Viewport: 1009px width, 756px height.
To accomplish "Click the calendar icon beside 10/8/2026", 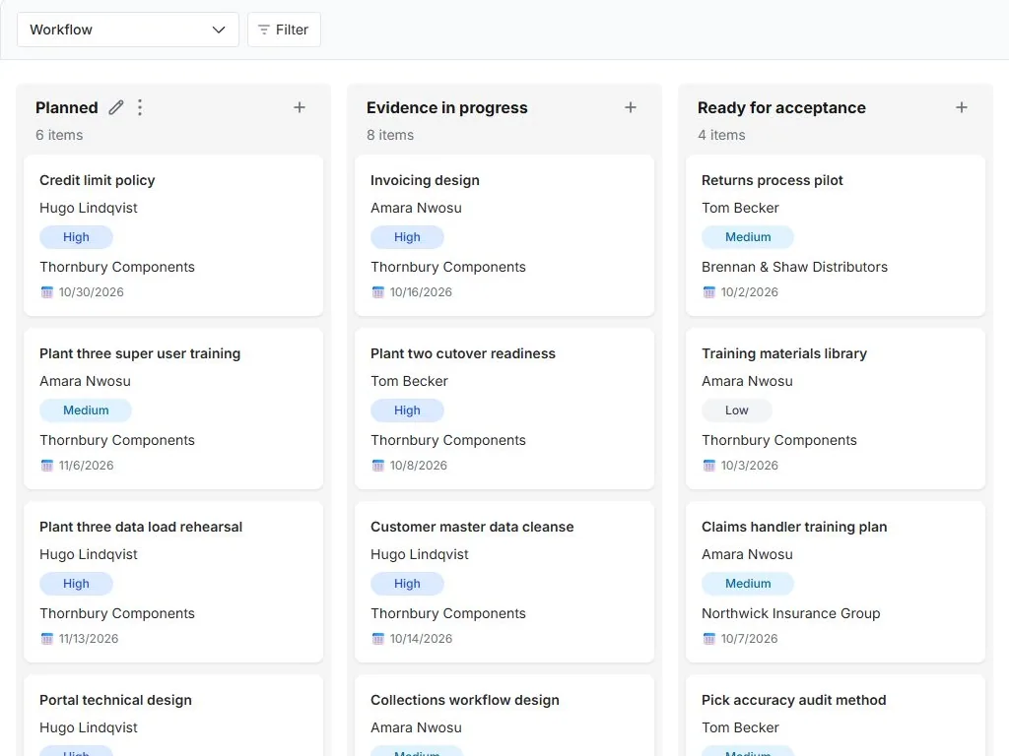I will point(377,466).
